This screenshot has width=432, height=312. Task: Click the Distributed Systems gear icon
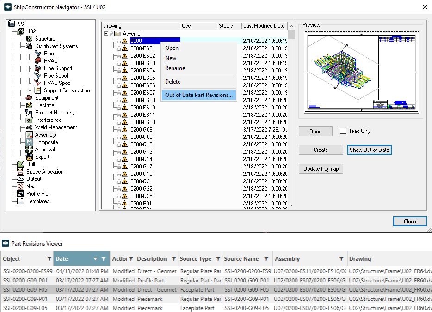tap(29, 46)
